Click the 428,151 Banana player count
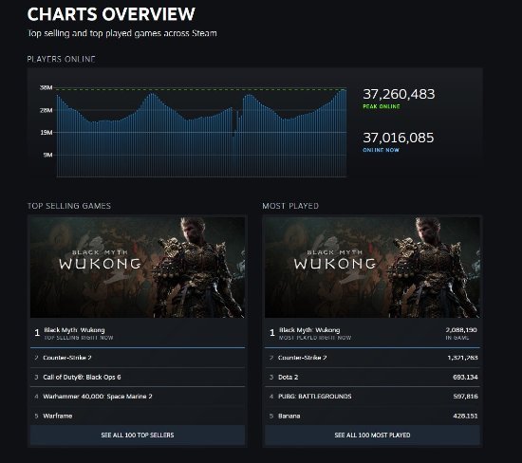The image size is (522, 463). click(x=465, y=416)
